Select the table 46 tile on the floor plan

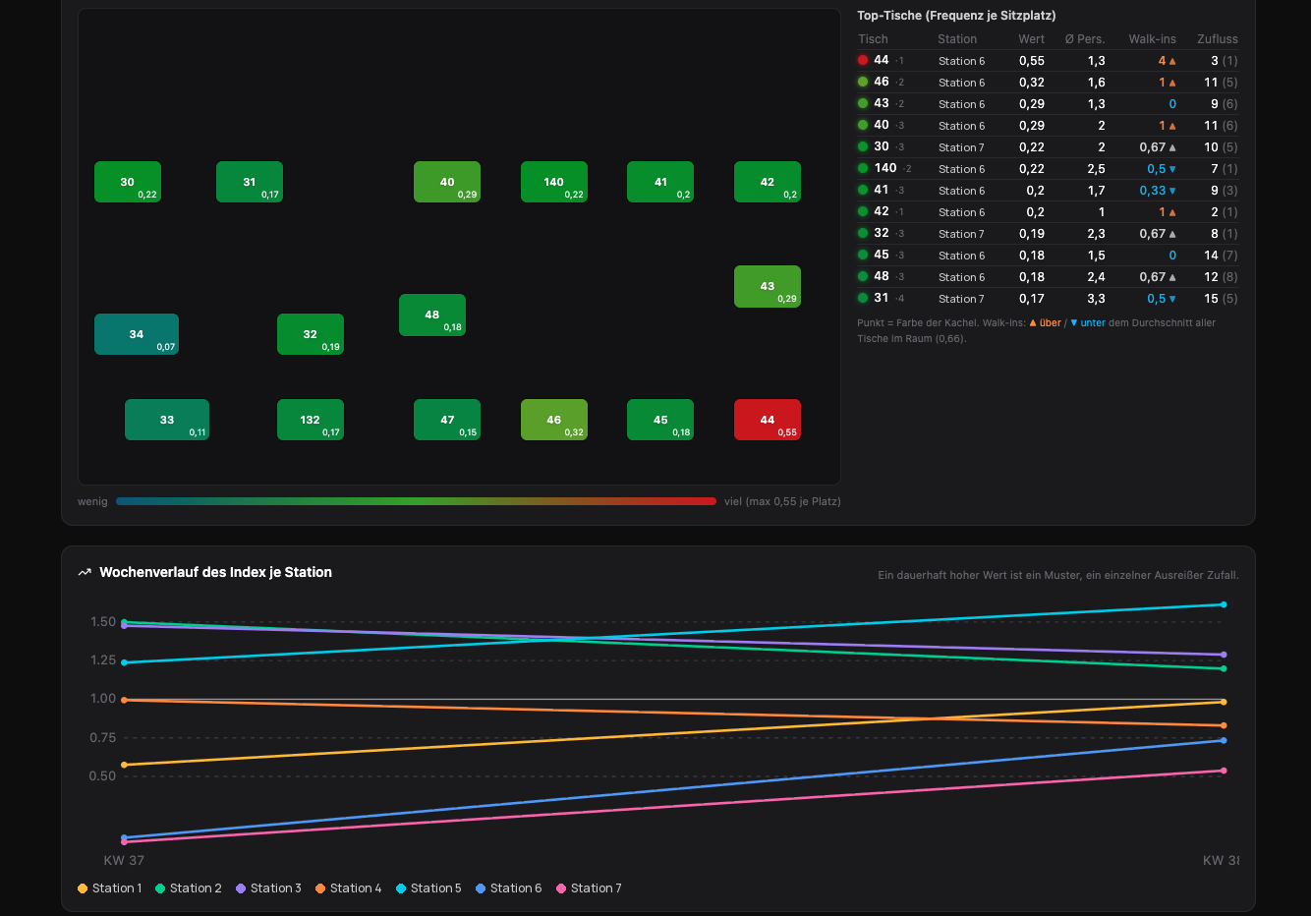(554, 420)
